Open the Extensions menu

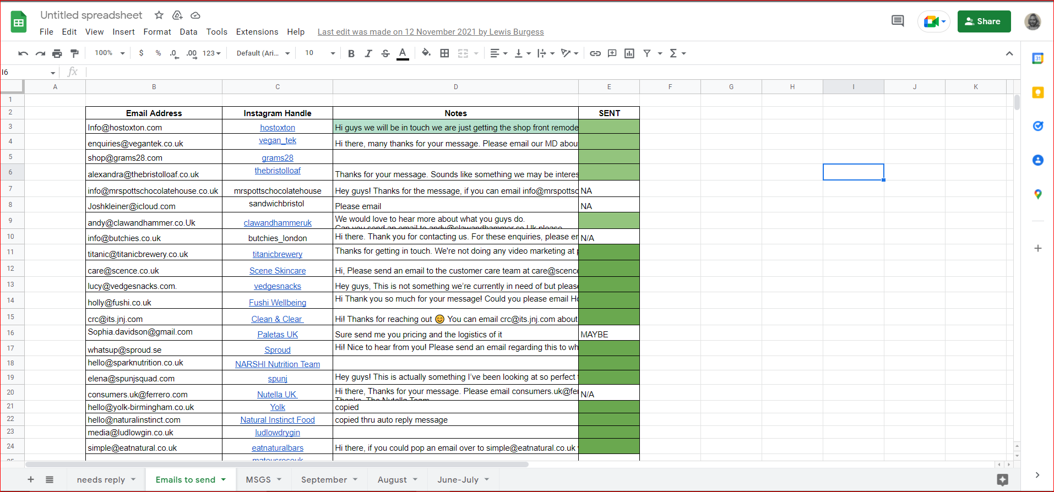(x=257, y=32)
